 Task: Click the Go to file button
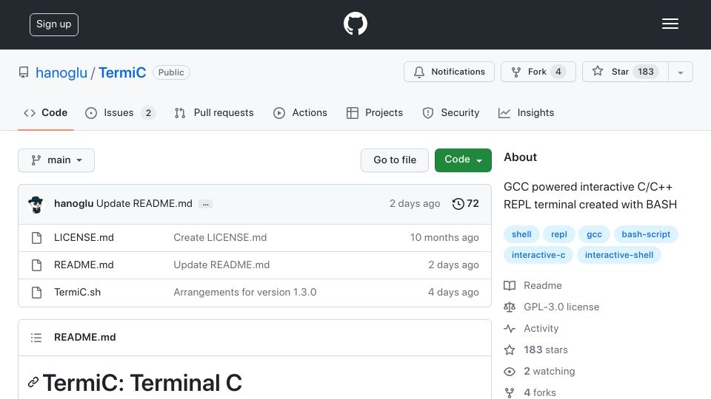(x=395, y=160)
